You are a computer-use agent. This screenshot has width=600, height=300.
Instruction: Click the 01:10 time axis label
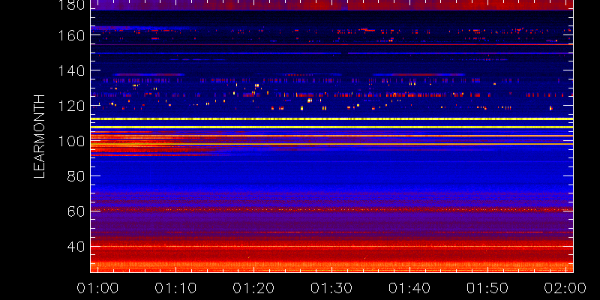point(175,288)
